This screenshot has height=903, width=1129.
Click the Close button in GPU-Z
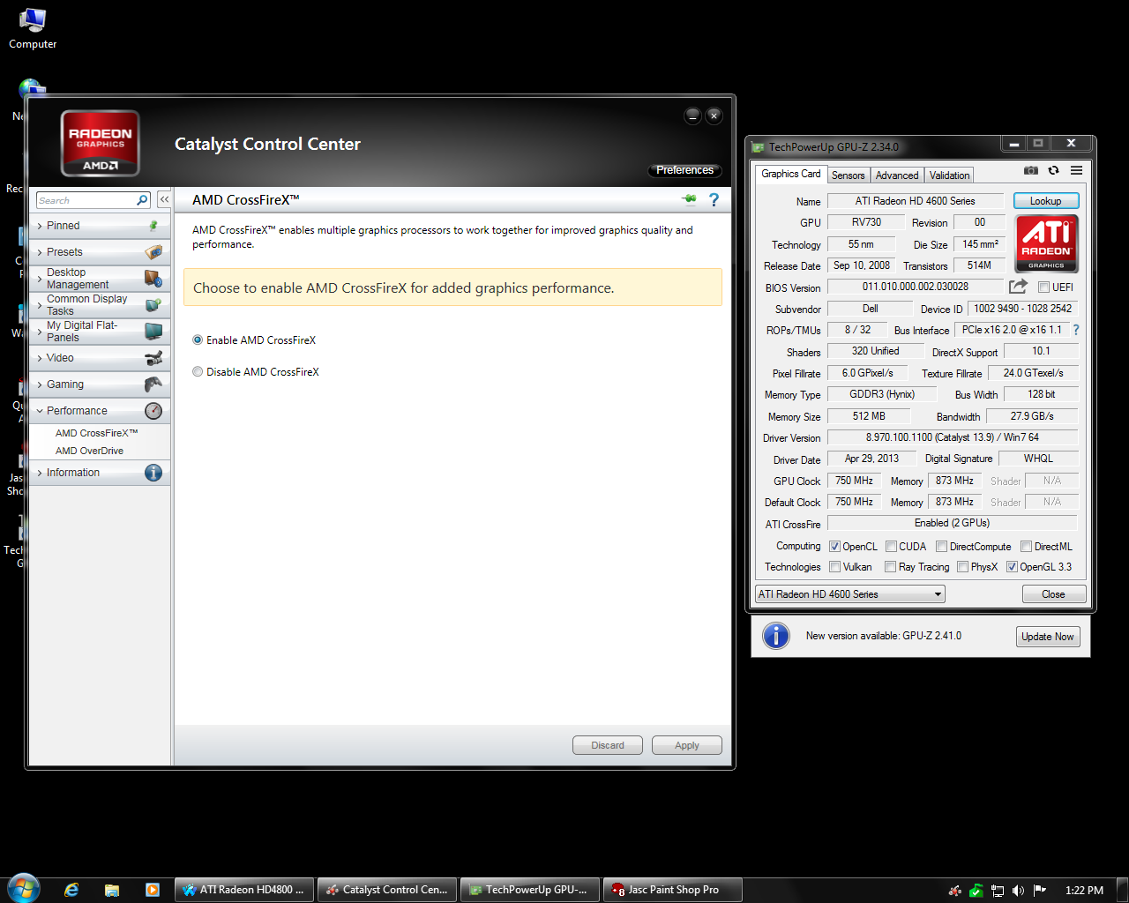(1054, 594)
